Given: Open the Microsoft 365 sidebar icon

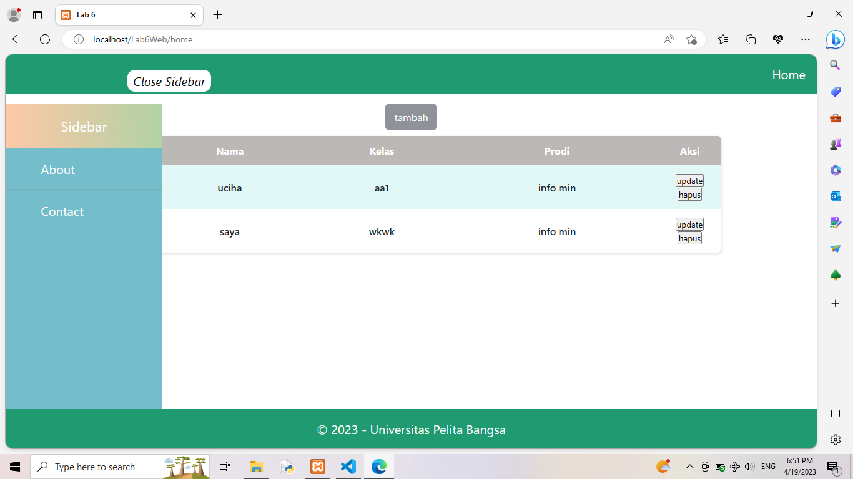Looking at the screenshot, I should click(x=835, y=170).
